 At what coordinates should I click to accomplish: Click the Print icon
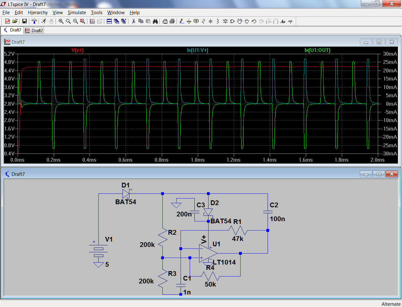tap(172, 21)
